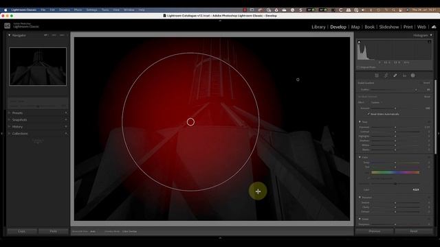Click the Previous button

click(x=375, y=231)
